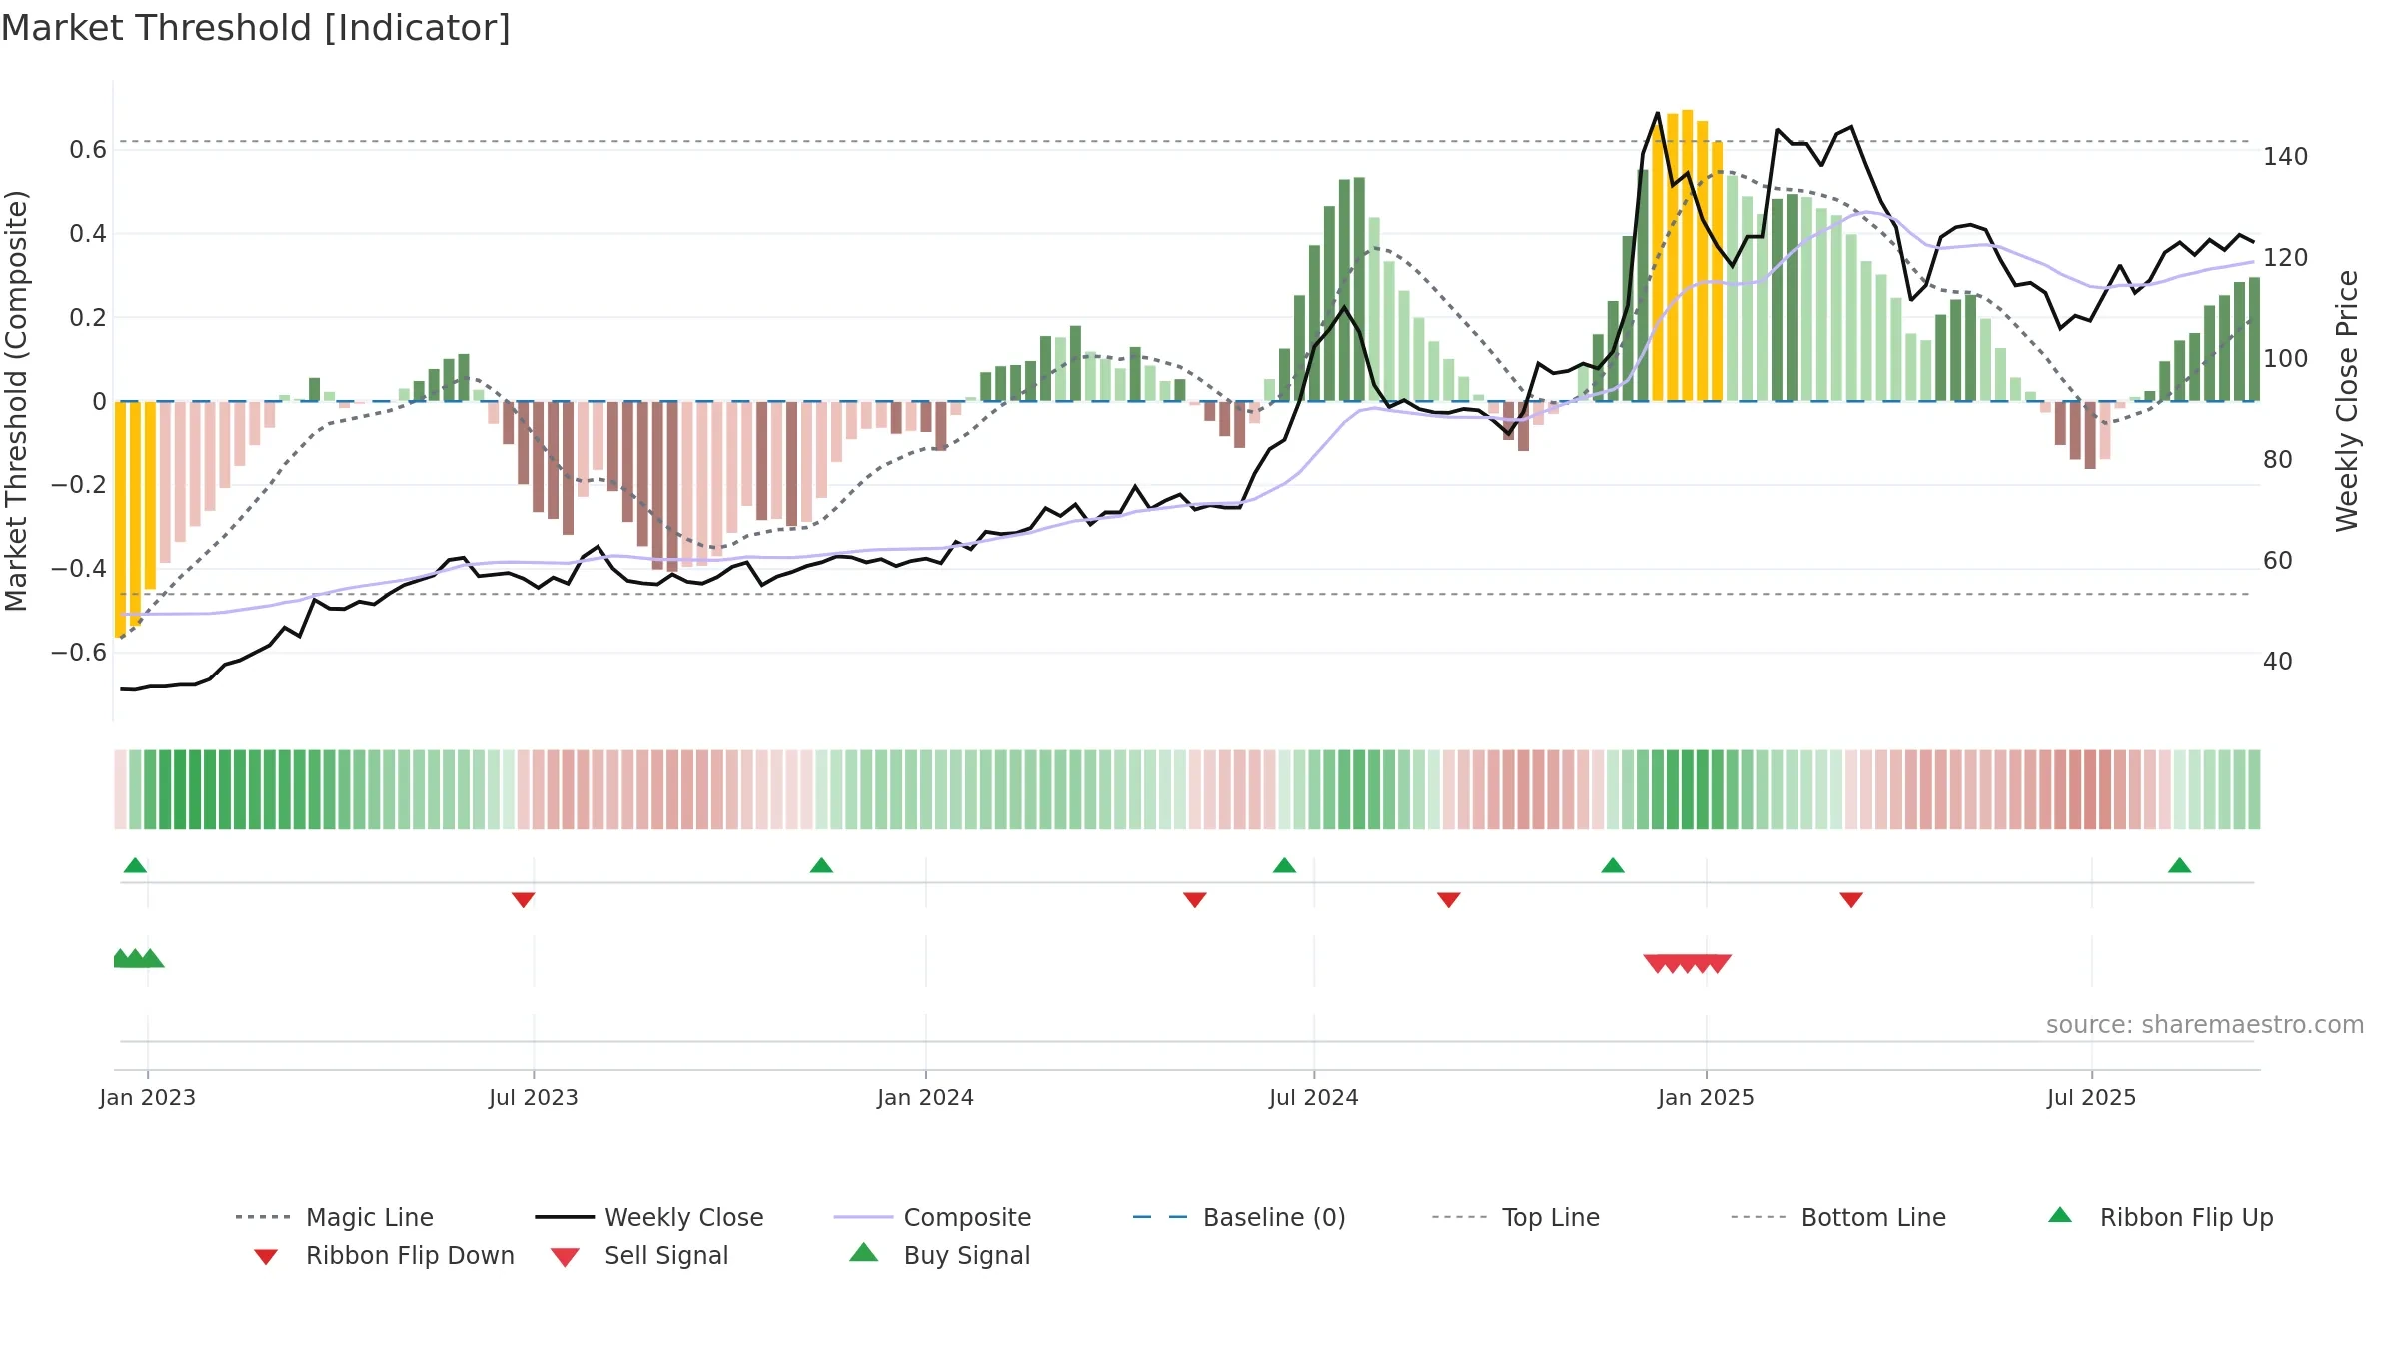Toggle the Composite legend entry
Viewport: 2398px width, 1349px height.
click(x=932, y=1217)
